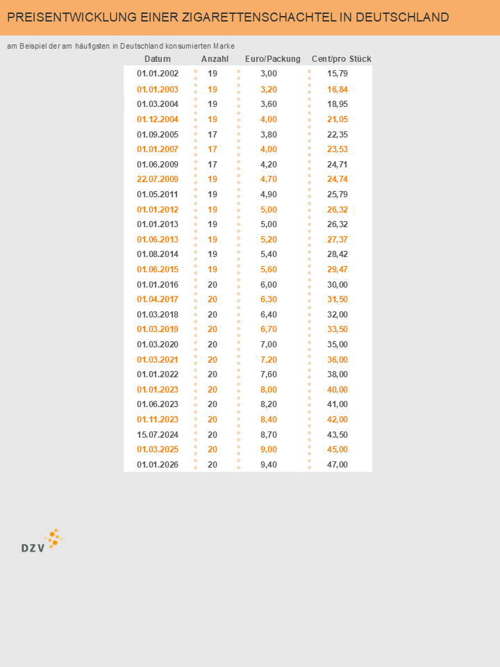The width and height of the screenshot is (500, 667).
Task: Click the orange pack price 6,30
Action: (269, 299)
